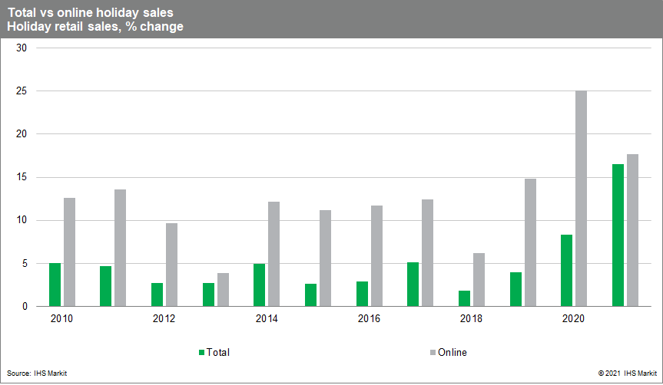The width and height of the screenshot is (663, 385).
Task: Click the 2020 x-axis year label
Action: pyautogui.click(x=573, y=318)
